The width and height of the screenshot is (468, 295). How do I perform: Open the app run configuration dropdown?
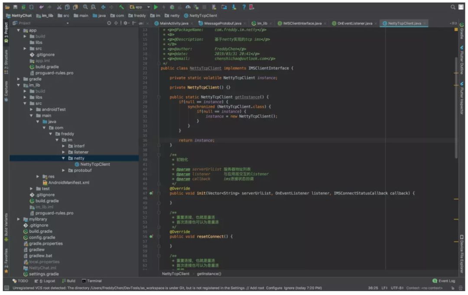point(140,7)
